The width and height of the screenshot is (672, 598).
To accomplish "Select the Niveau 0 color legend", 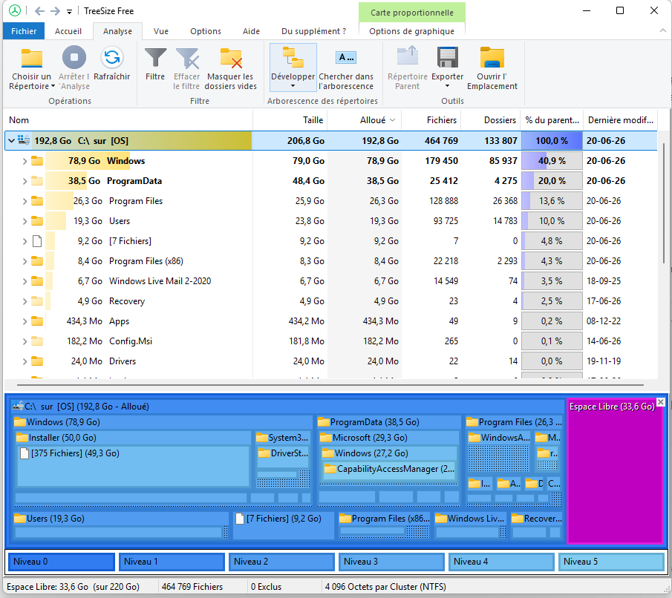I will tap(62, 562).
